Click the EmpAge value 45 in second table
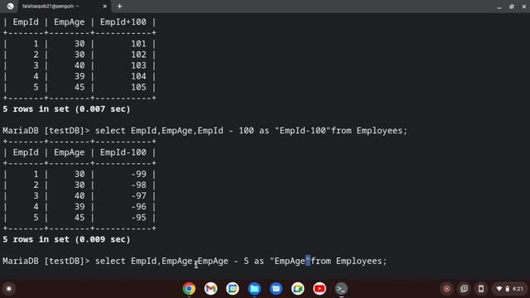 (x=79, y=217)
